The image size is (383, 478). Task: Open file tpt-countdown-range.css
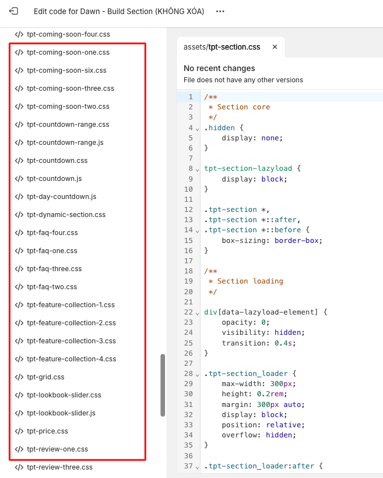(68, 125)
